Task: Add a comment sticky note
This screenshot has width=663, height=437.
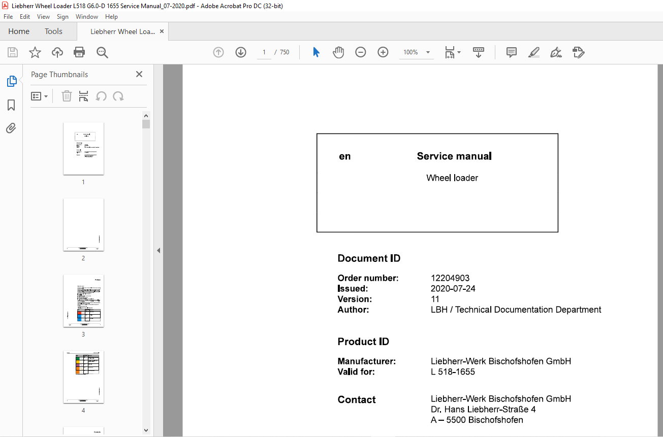Action: 512,52
